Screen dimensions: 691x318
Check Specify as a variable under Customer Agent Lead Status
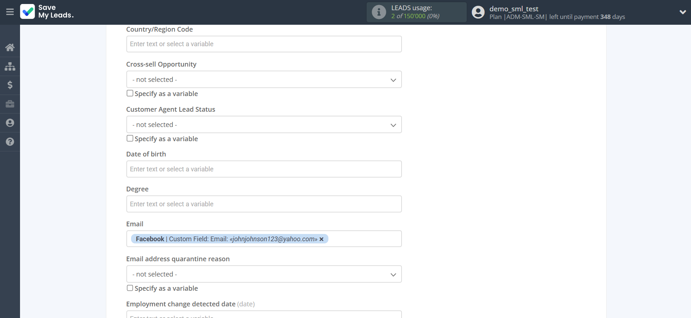click(130, 138)
